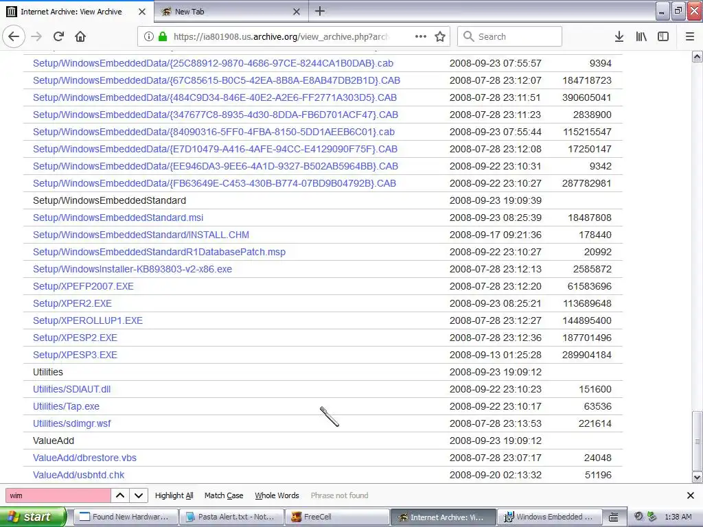Download WindowsInstaller-KB893803-v2-x86.exe
Viewport: 703px width, 527px height.
132,269
